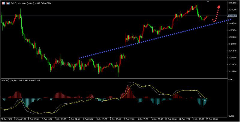The image size is (240, 122).
Task: Click the 1885.660 price scale value
Action: [233, 3]
